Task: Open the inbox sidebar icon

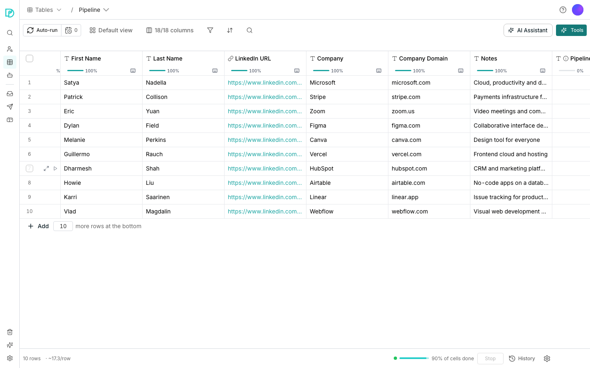Action: (10, 94)
